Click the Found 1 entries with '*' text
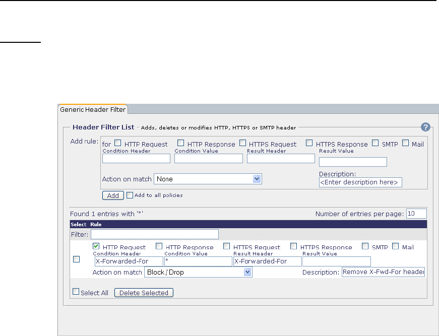This screenshot has width=439, height=336. coord(107,214)
